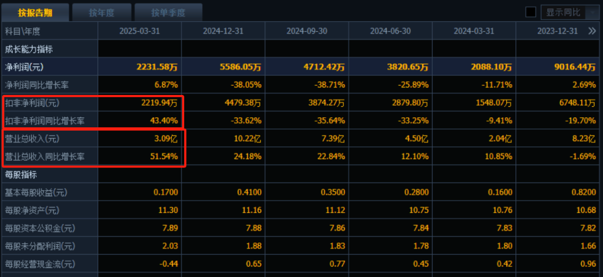This screenshot has width=603, height=277.
Task: Click the 2023-12-31 column header
Action: 557,31
